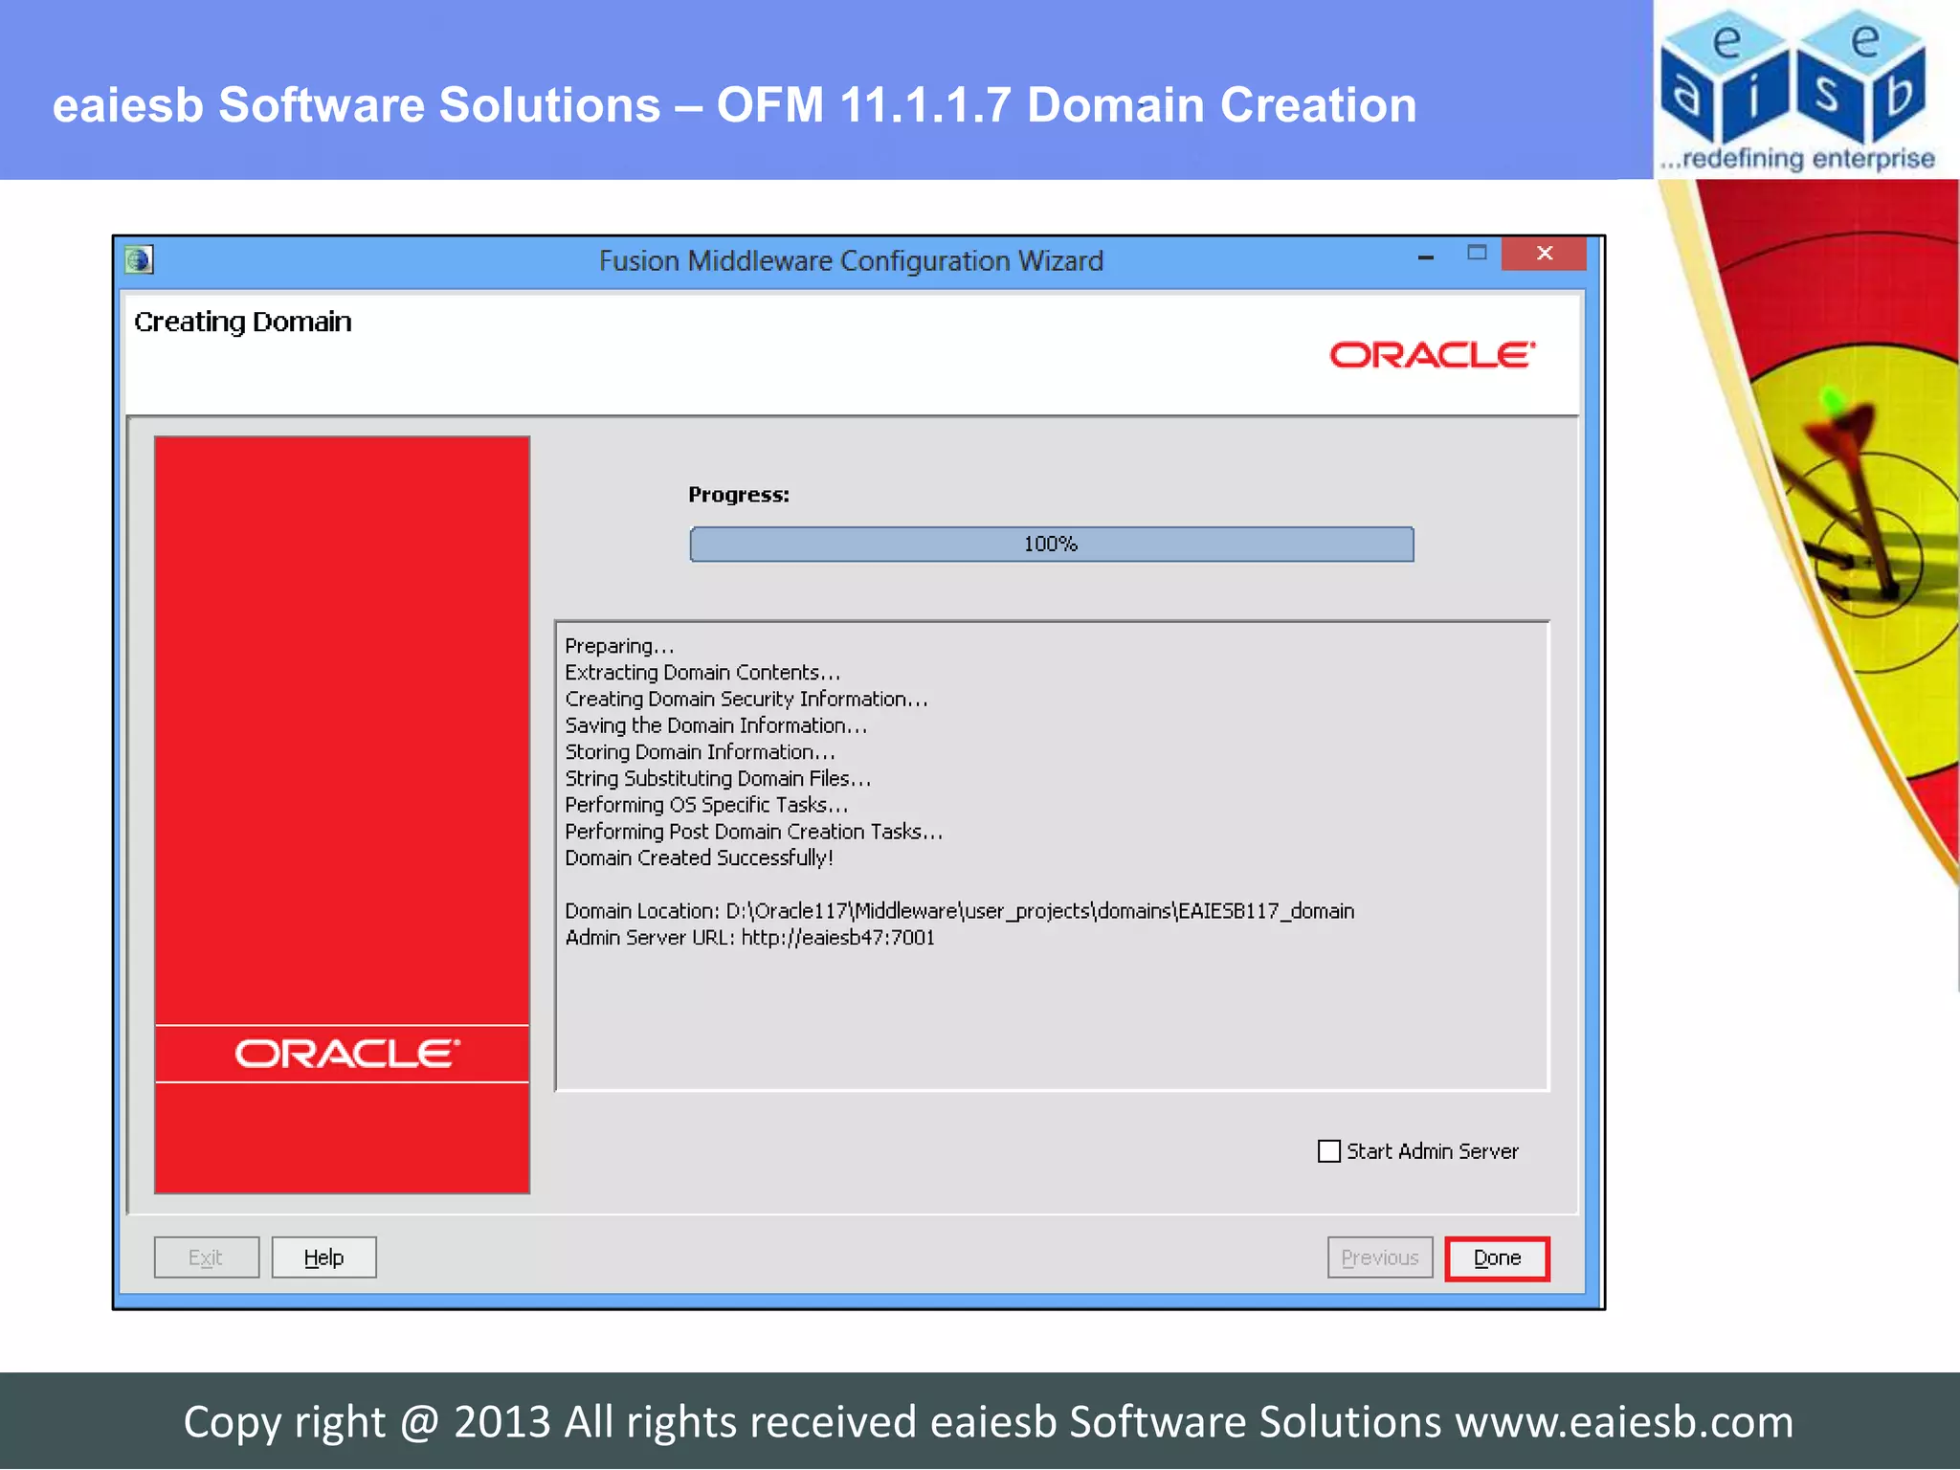Click the greyed-out Exit button

(x=206, y=1258)
